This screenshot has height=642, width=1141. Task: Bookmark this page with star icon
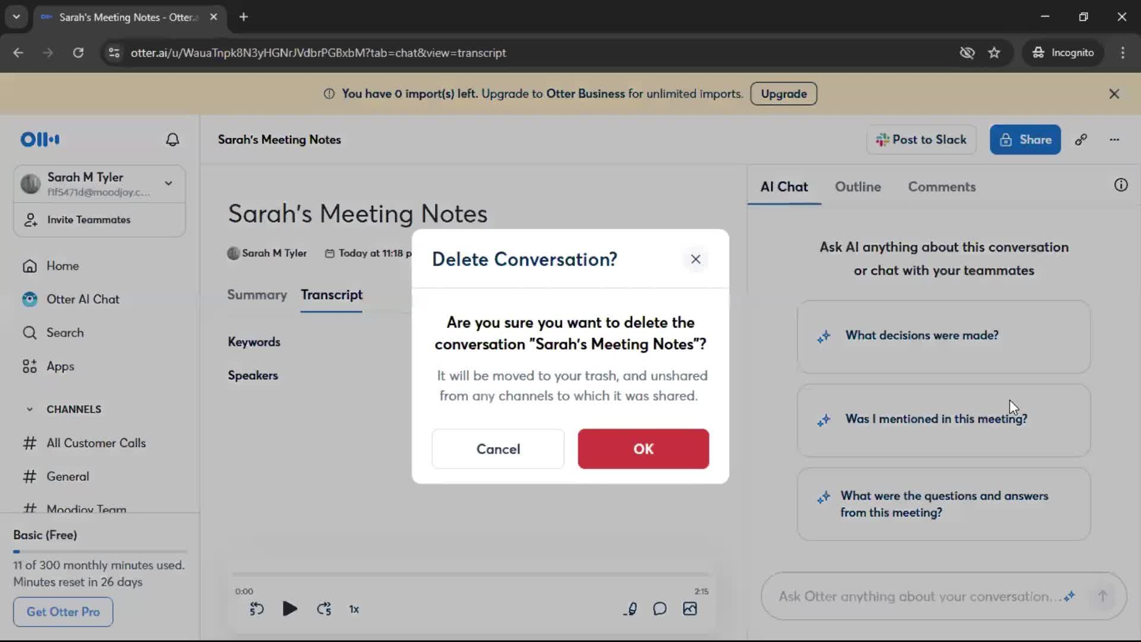click(x=994, y=52)
